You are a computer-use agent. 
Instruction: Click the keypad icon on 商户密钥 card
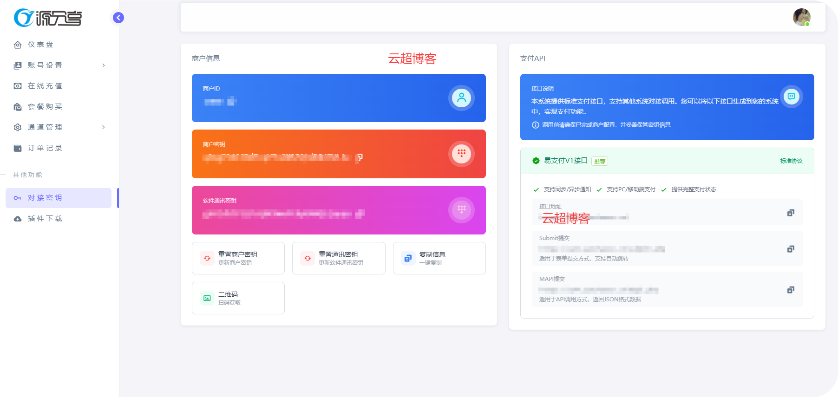click(461, 154)
